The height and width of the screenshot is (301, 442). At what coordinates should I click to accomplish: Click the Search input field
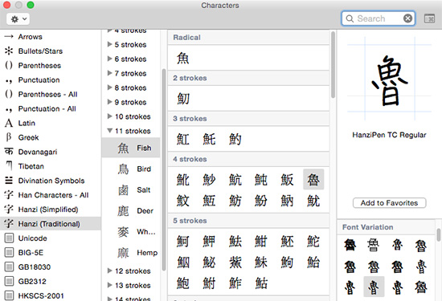pos(378,18)
